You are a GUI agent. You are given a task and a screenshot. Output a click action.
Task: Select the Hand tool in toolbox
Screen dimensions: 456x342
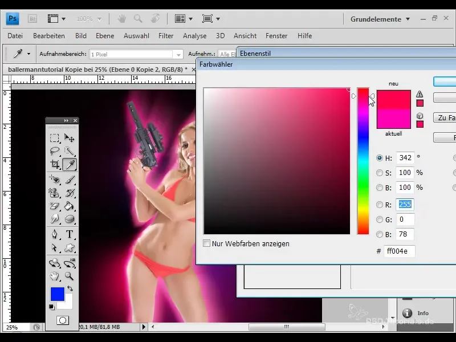pos(54,276)
